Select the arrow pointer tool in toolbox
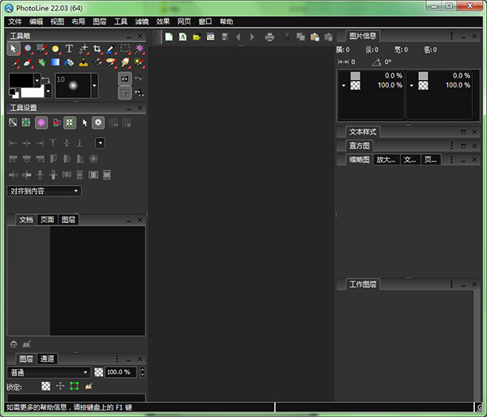 [x=13, y=49]
